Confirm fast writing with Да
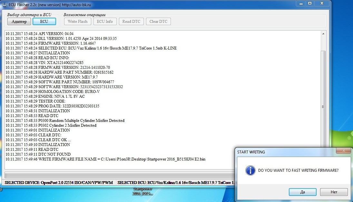The image size is (353, 202). click(x=303, y=192)
